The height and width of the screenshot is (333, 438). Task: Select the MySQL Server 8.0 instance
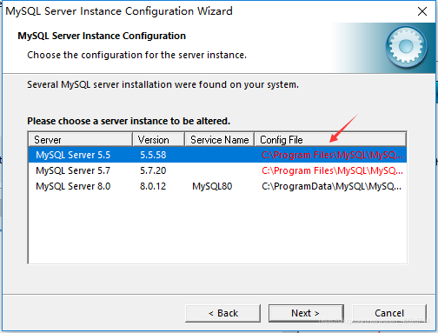(217, 186)
